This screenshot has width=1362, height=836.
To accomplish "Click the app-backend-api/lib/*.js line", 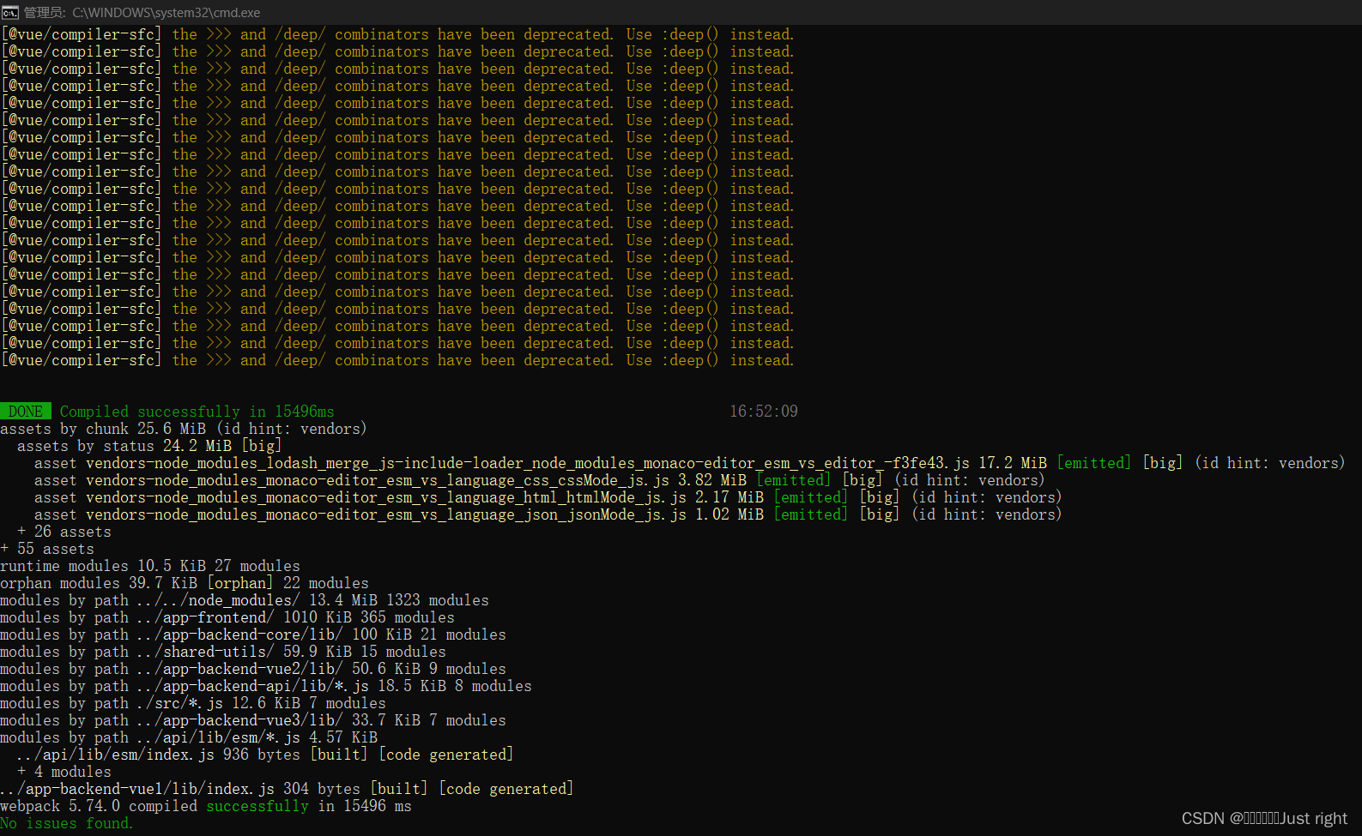I will (x=266, y=686).
